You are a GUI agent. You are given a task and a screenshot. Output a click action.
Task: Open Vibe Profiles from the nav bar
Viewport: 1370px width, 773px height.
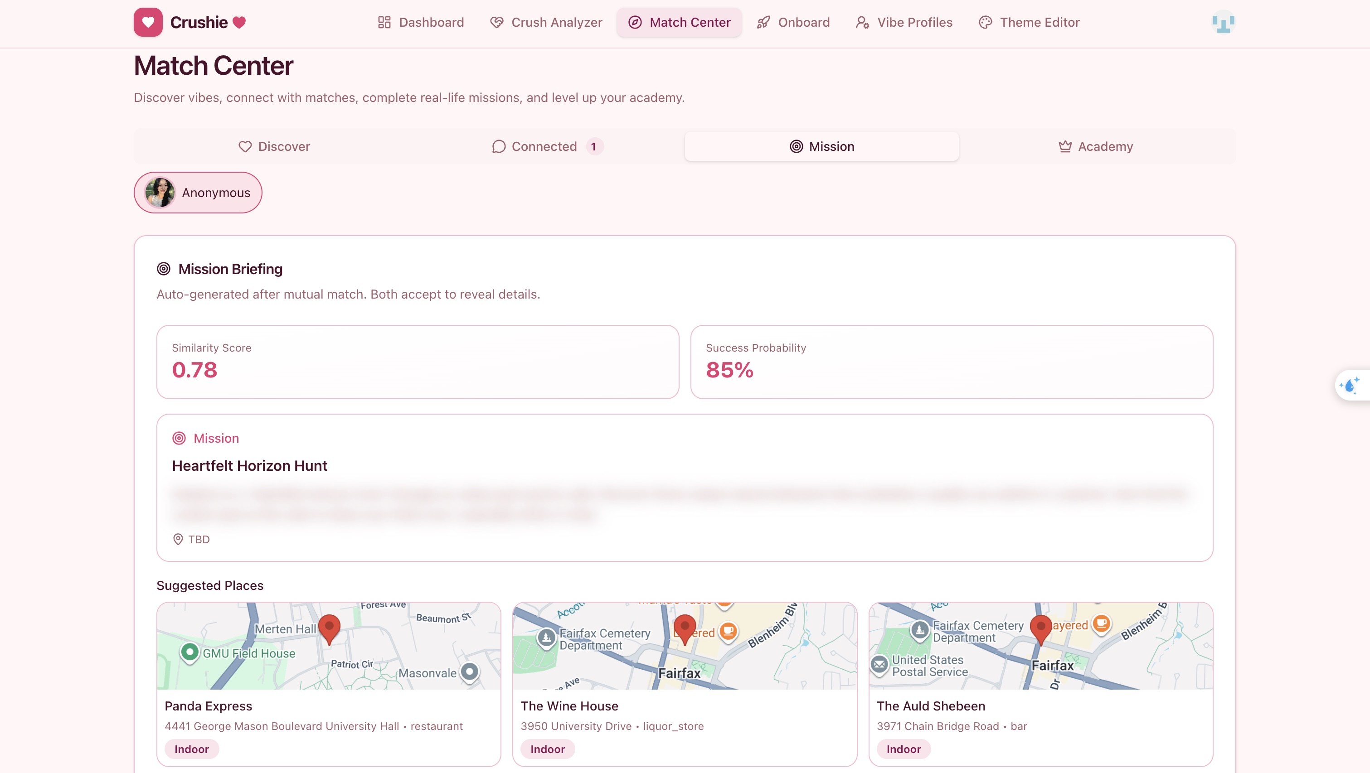(904, 22)
